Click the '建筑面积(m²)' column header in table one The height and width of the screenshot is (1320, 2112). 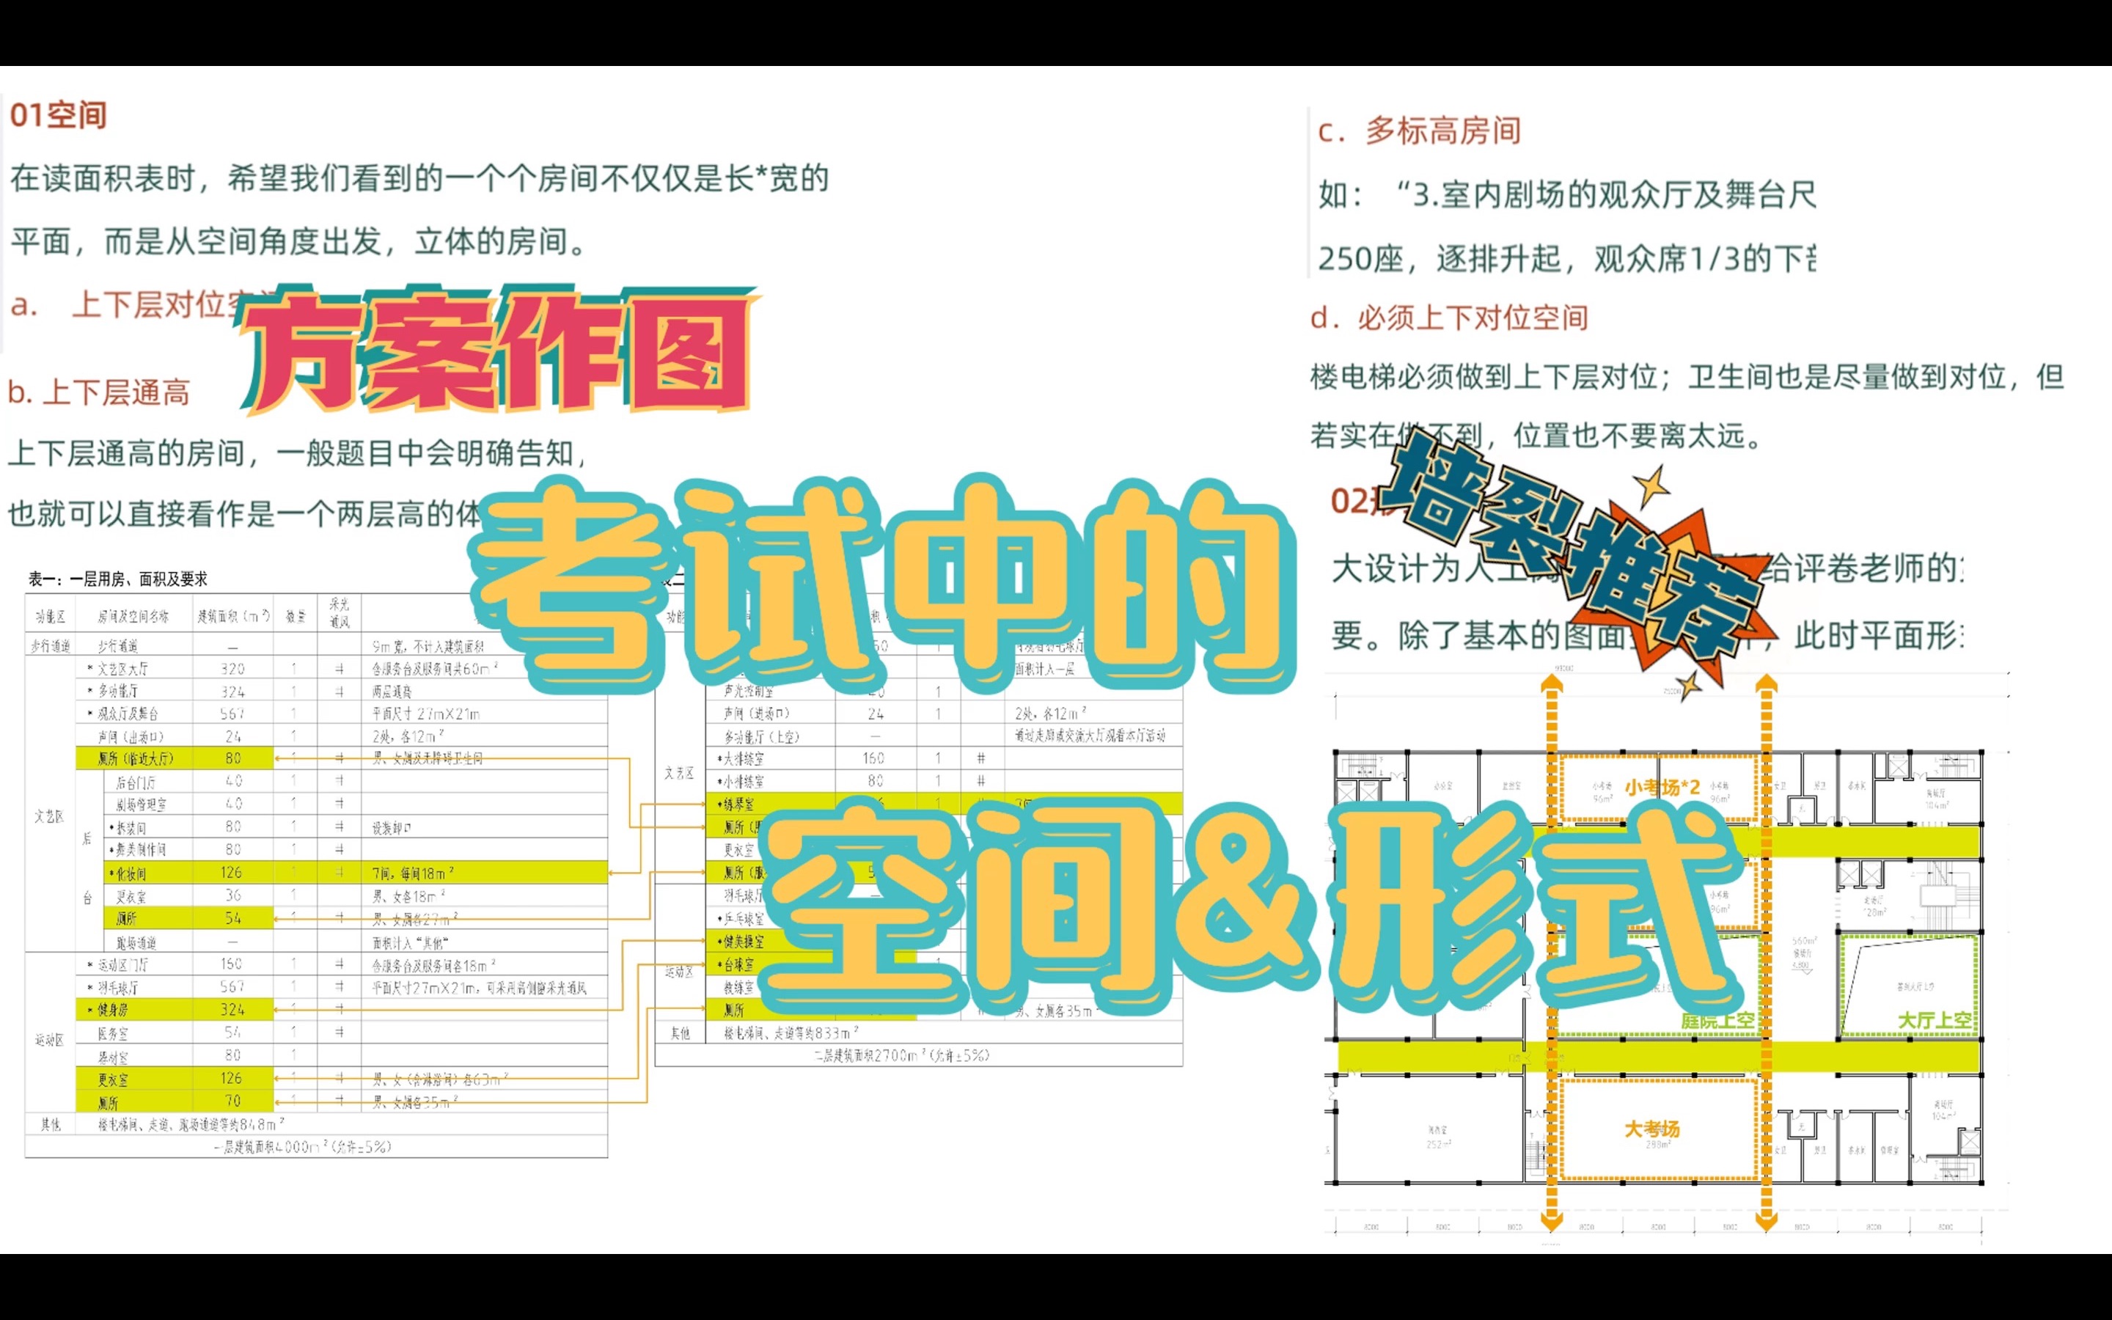233,617
